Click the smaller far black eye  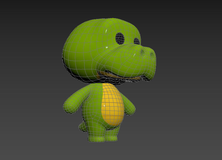(x=137, y=41)
